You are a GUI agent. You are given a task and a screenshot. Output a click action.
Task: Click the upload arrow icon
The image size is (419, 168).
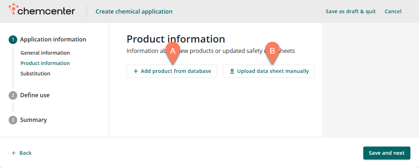(x=232, y=71)
